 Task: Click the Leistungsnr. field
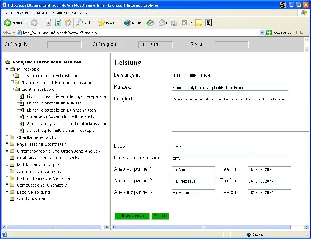193,76
